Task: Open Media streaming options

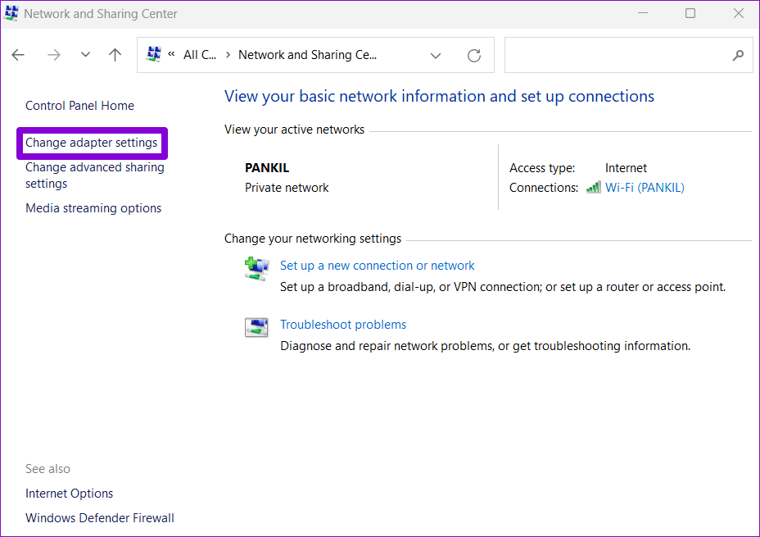Action: (x=93, y=208)
